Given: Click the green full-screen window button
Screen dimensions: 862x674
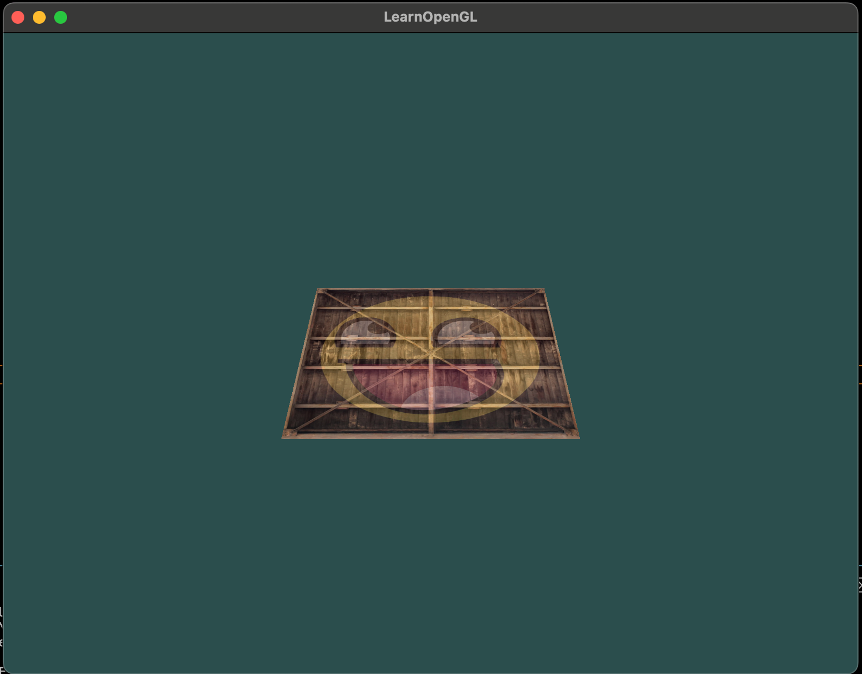Looking at the screenshot, I should (61, 17).
